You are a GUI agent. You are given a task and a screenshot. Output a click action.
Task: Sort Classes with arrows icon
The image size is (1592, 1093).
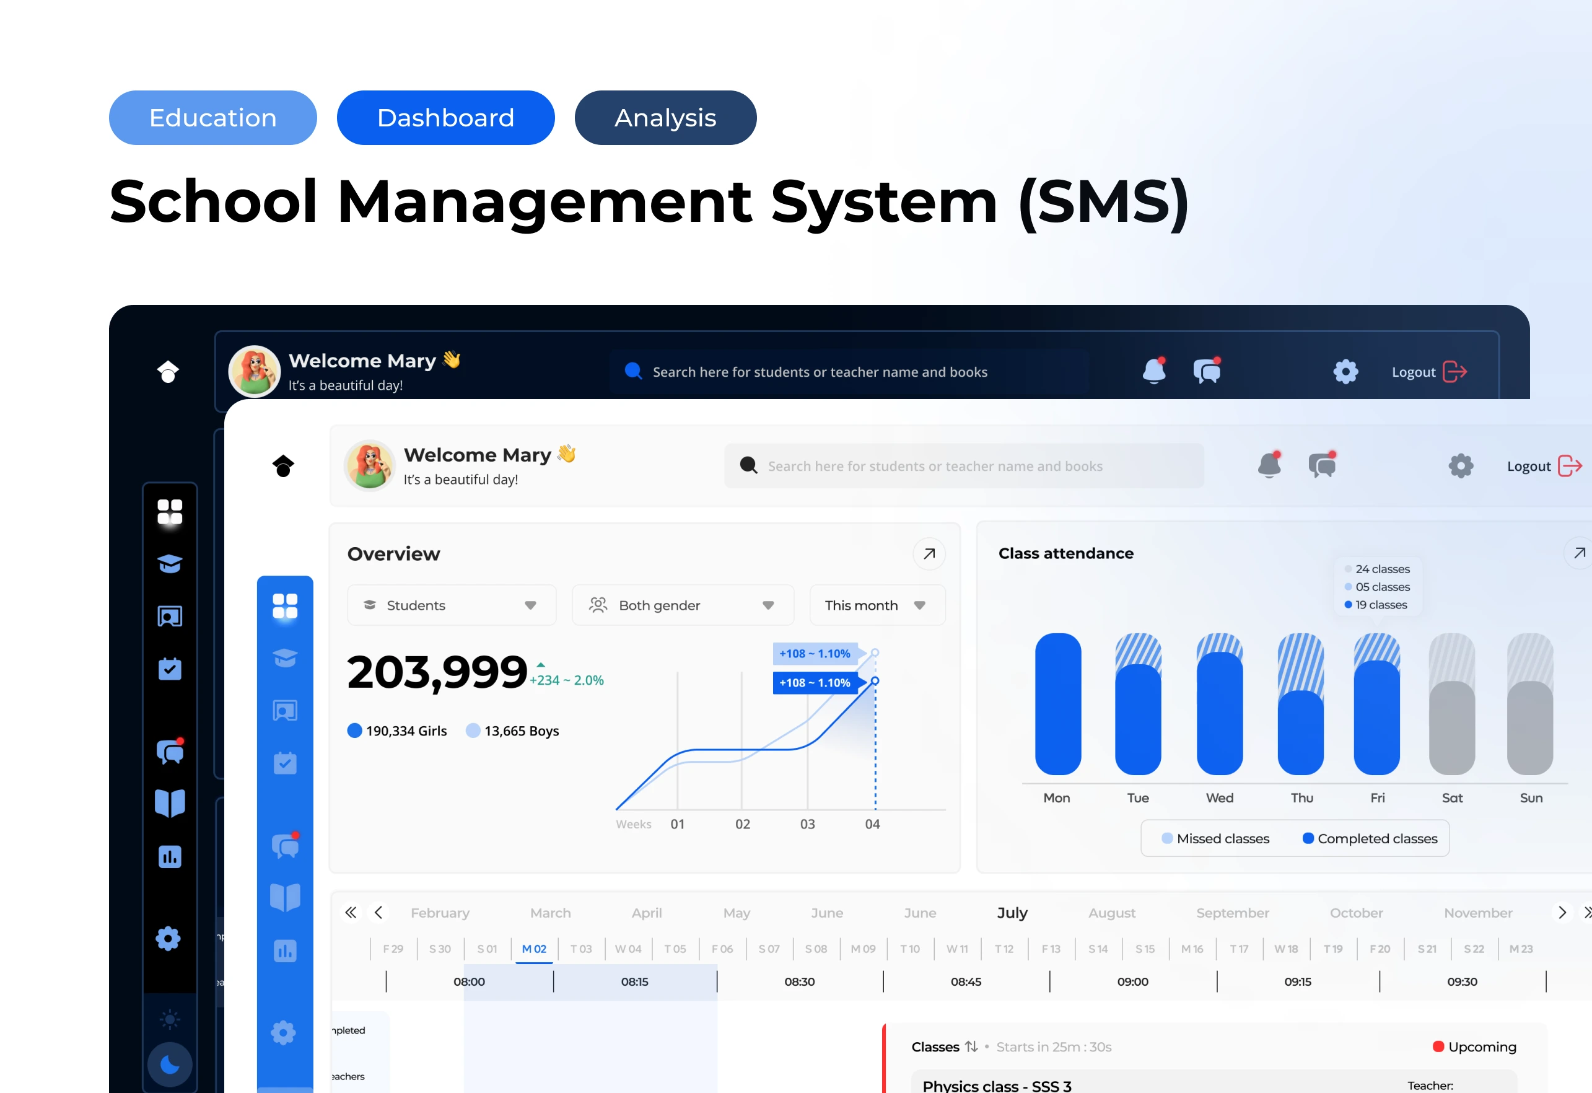coord(971,1047)
